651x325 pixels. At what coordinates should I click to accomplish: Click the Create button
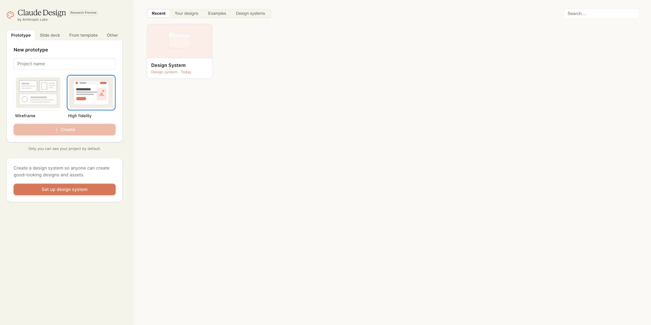(65, 129)
